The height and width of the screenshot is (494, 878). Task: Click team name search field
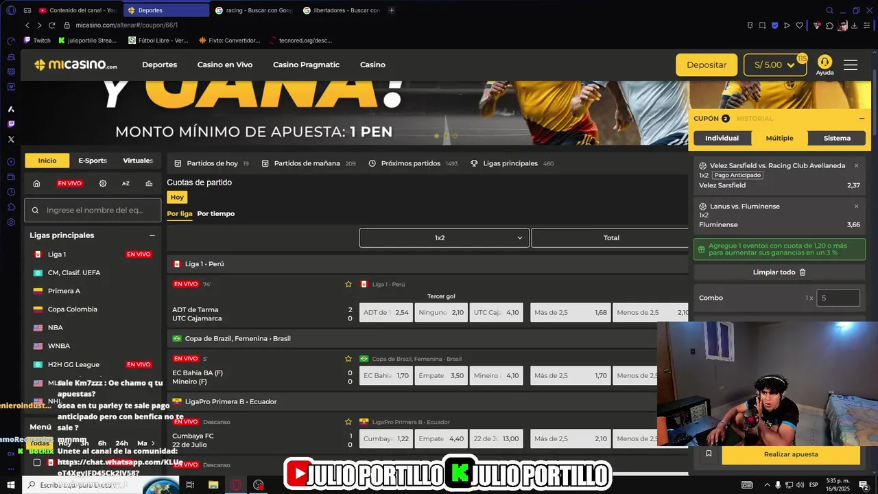point(93,210)
